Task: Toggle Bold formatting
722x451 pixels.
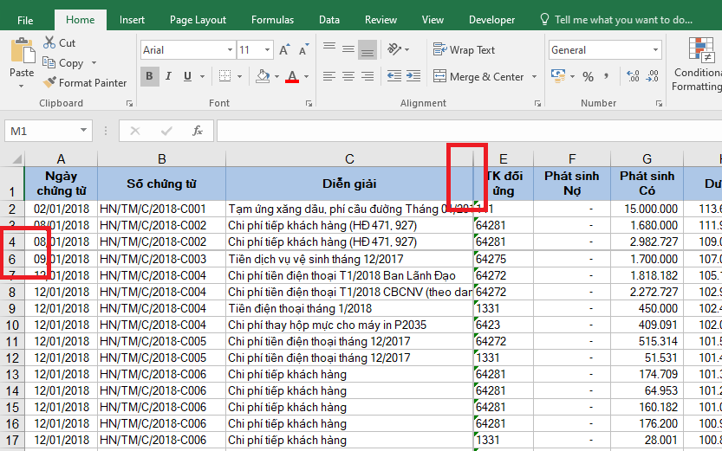Action: (149, 76)
